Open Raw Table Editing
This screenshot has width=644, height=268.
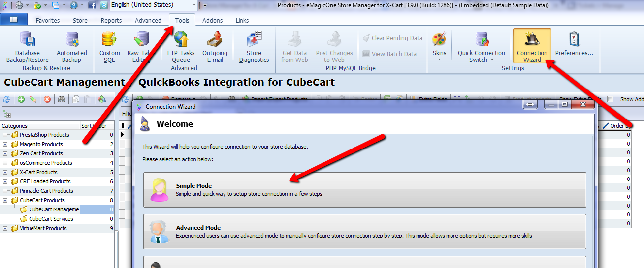(141, 47)
